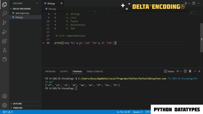
Task: Open run button dropdown arrow
Action: tap(189, 3)
